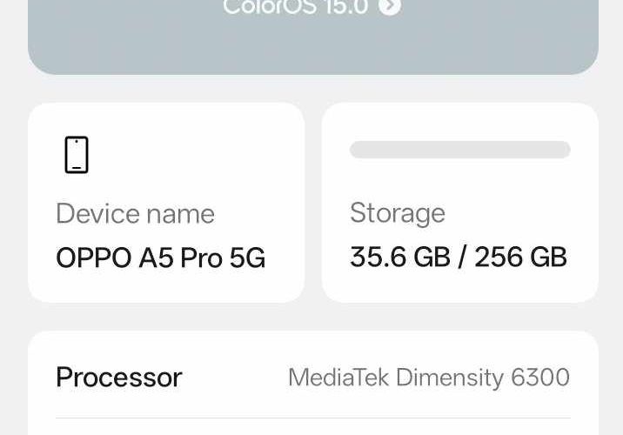Tap the MediaTek Dimensity 6300 value
This screenshot has width=623, height=435.
click(428, 377)
